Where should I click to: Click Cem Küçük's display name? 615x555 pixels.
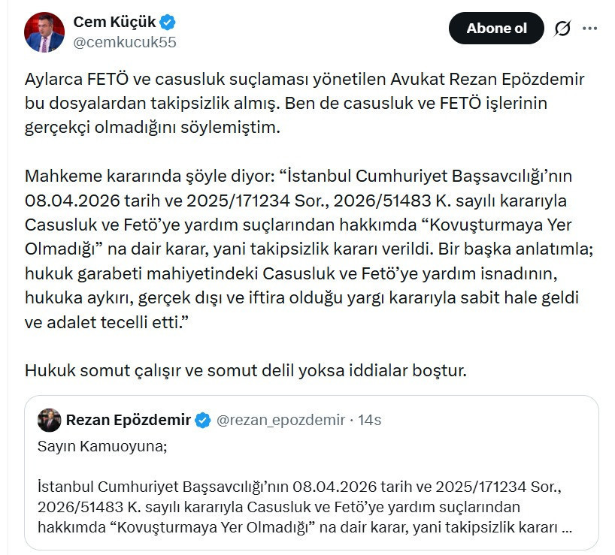pyautogui.click(x=113, y=22)
